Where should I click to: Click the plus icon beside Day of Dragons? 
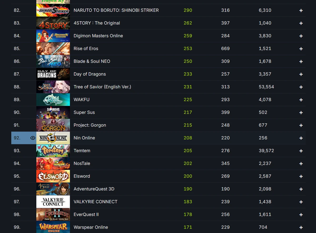pyautogui.click(x=301, y=74)
